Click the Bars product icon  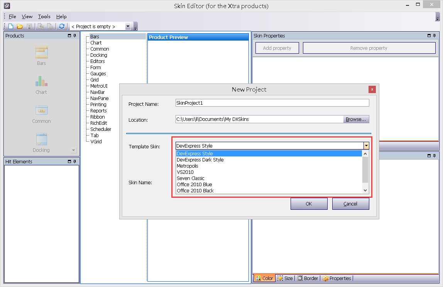[x=42, y=52]
